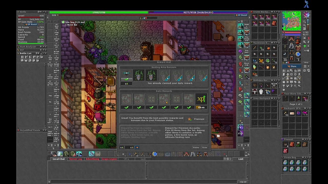Toggle running figure chase mode
Image resolution: width=328 pixels, height=184 pixels.
pyautogui.click(x=309, y=42)
